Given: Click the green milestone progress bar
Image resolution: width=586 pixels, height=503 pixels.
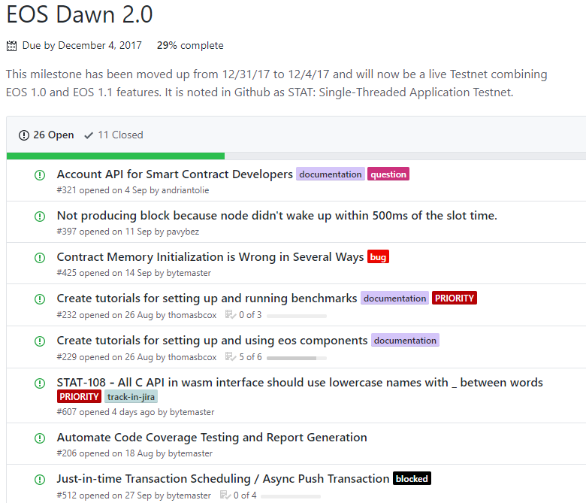Looking at the screenshot, I should (116, 156).
